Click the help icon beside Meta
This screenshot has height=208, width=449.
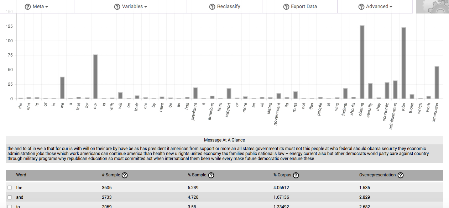click(28, 7)
